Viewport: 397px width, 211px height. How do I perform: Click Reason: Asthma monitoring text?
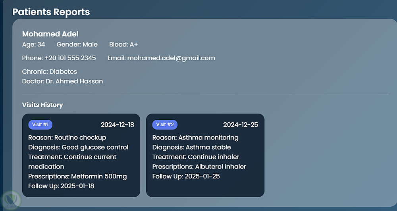coord(195,138)
